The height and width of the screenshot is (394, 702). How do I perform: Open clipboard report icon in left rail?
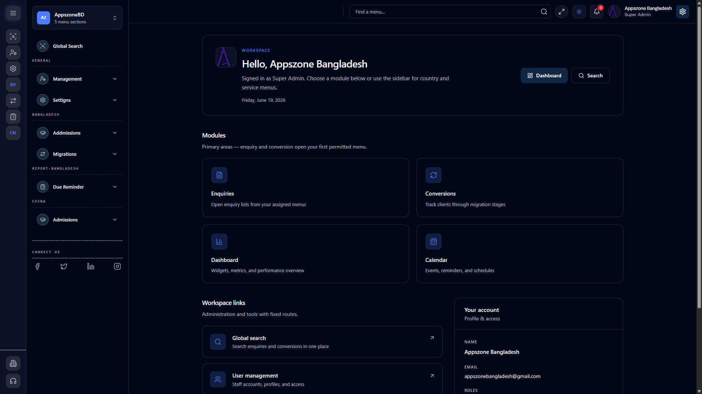(13, 117)
